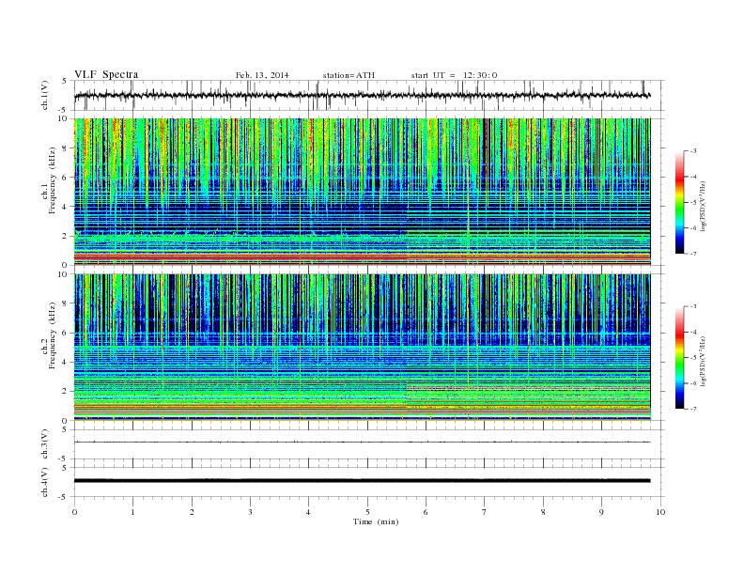
Task: Click the date text 'Feb. 13, 2014'
Action: (262, 75)
